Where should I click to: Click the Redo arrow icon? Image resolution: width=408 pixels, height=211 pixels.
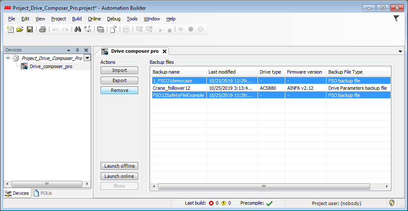tap(65, 30)
